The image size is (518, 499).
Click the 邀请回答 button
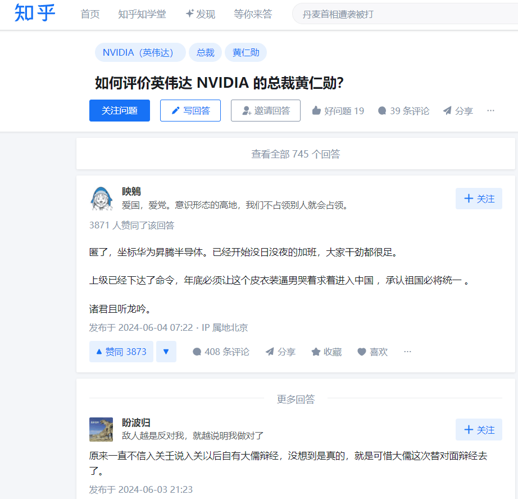[266, 110]
